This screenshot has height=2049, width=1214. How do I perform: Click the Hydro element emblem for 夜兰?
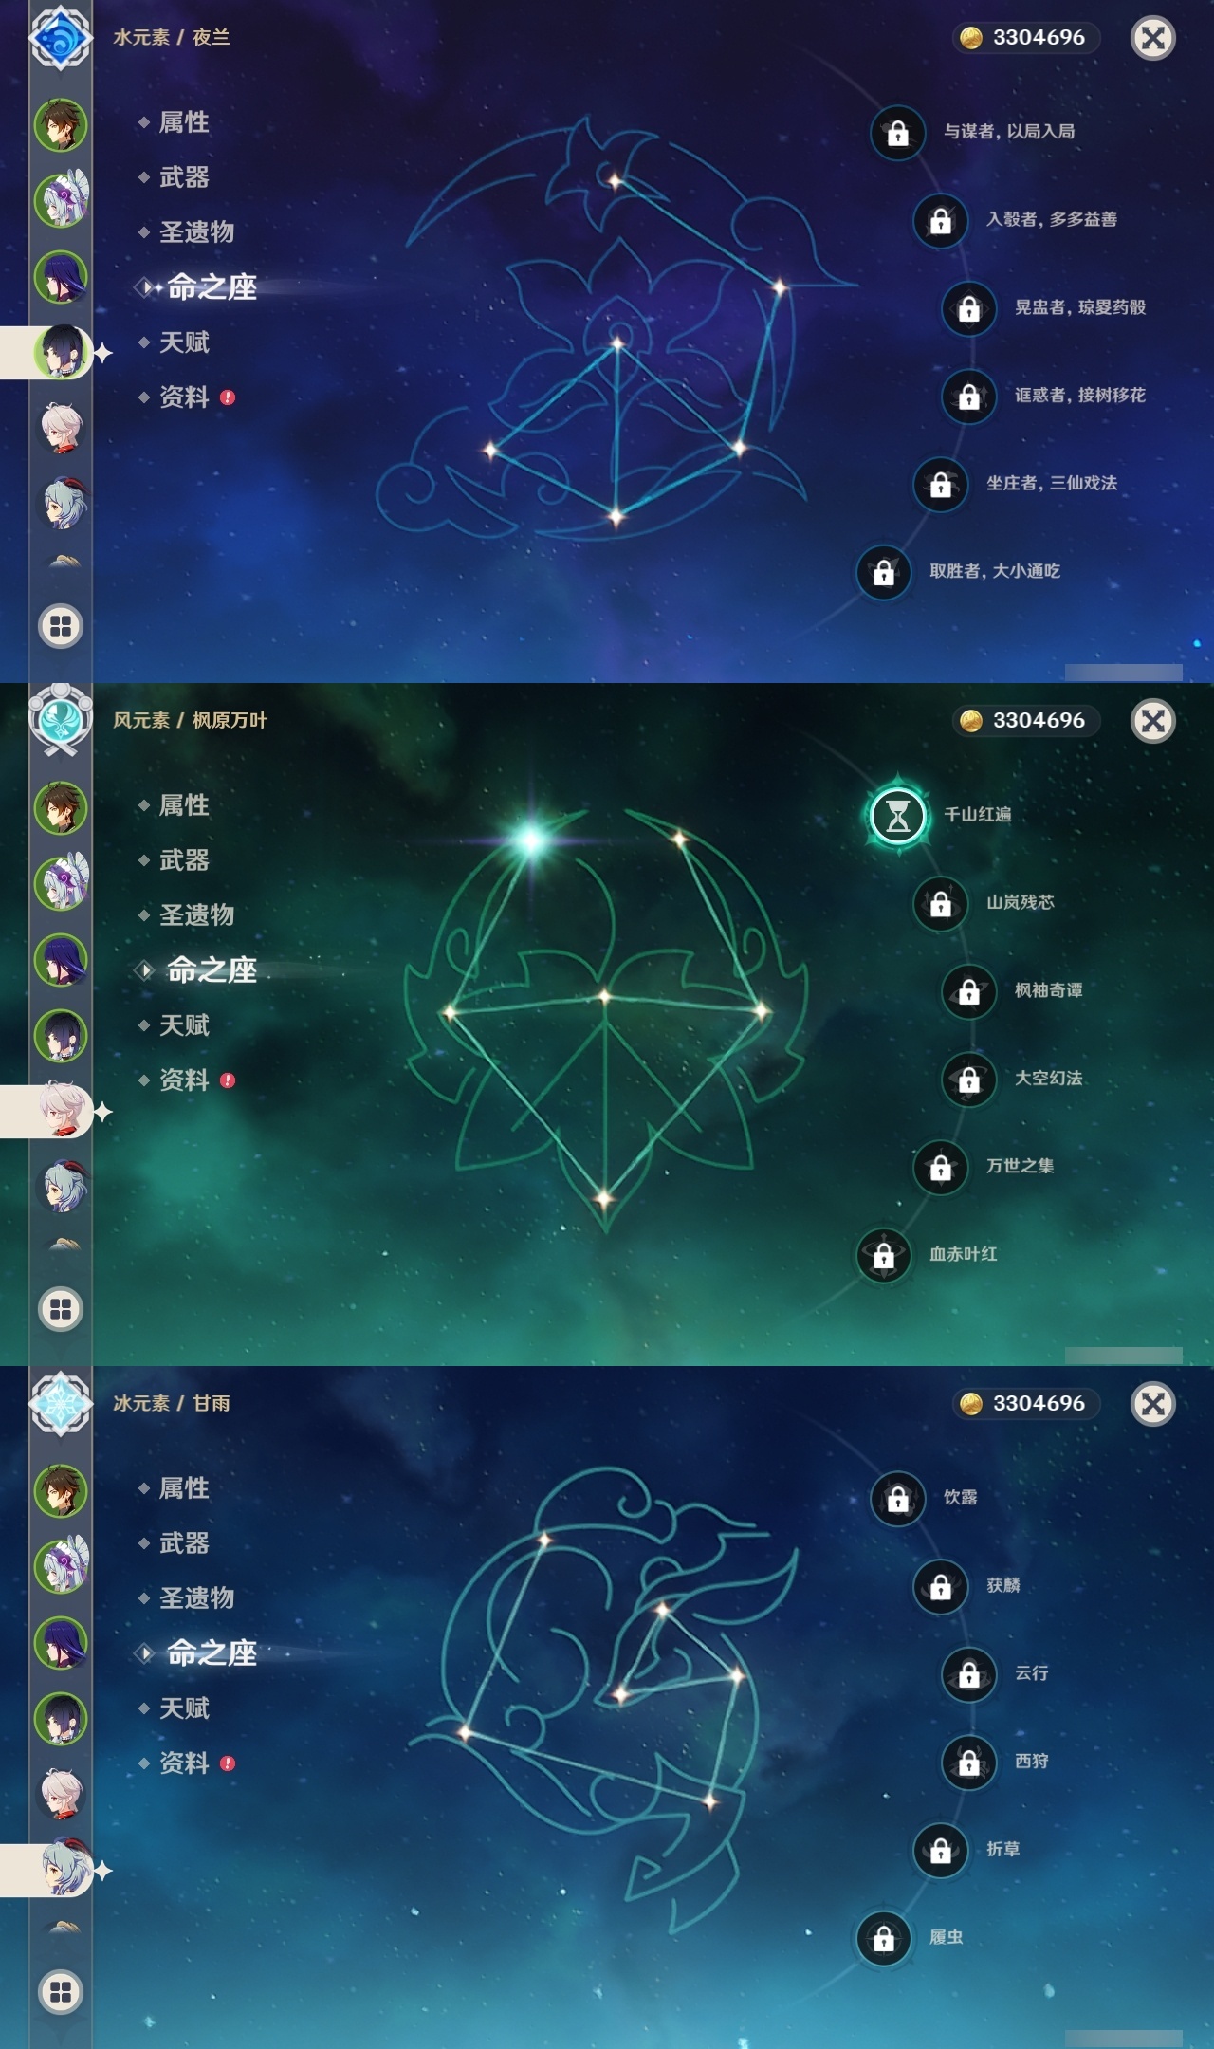pos(61,38)
